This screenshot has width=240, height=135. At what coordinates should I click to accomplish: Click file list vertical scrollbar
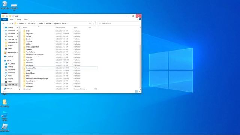(x=140, y=66)
